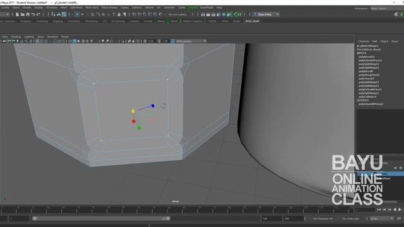The width and height of the screenshot is (404, 227).
Task: Open the Mesh Display menu
Action: coord(109,8)
